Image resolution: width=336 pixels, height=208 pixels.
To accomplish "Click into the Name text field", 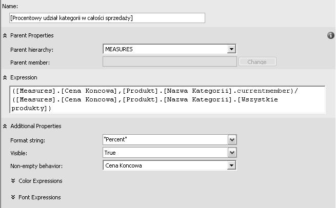I will pyautogui.click(x=107, y=18).
